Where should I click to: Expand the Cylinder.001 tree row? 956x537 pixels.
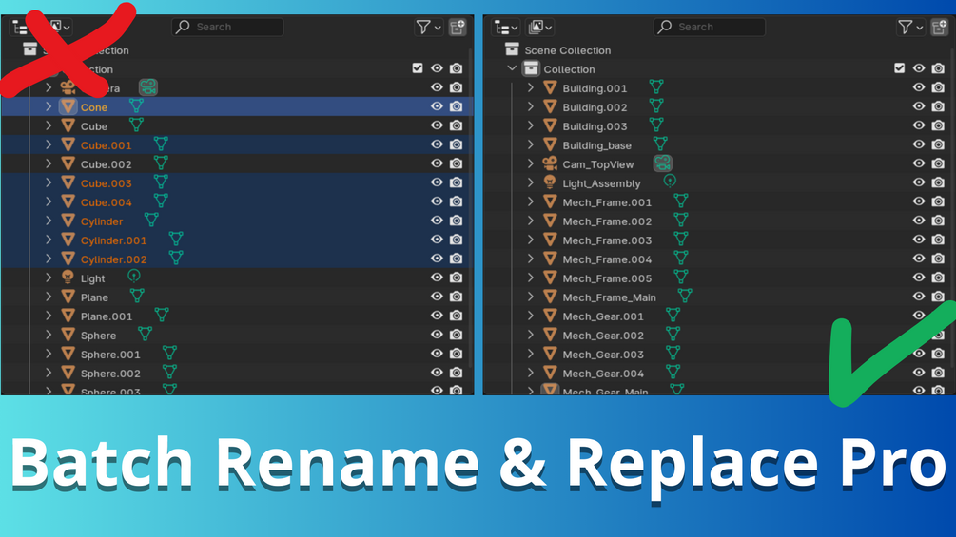coord(49,240)
